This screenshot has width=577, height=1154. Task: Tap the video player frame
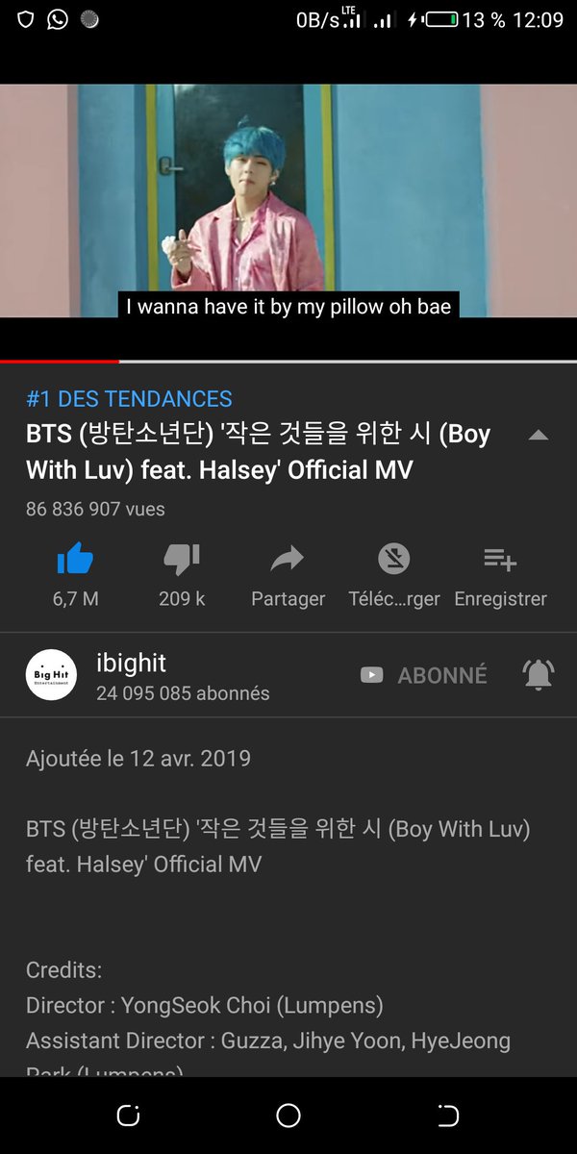coord(288,200)
